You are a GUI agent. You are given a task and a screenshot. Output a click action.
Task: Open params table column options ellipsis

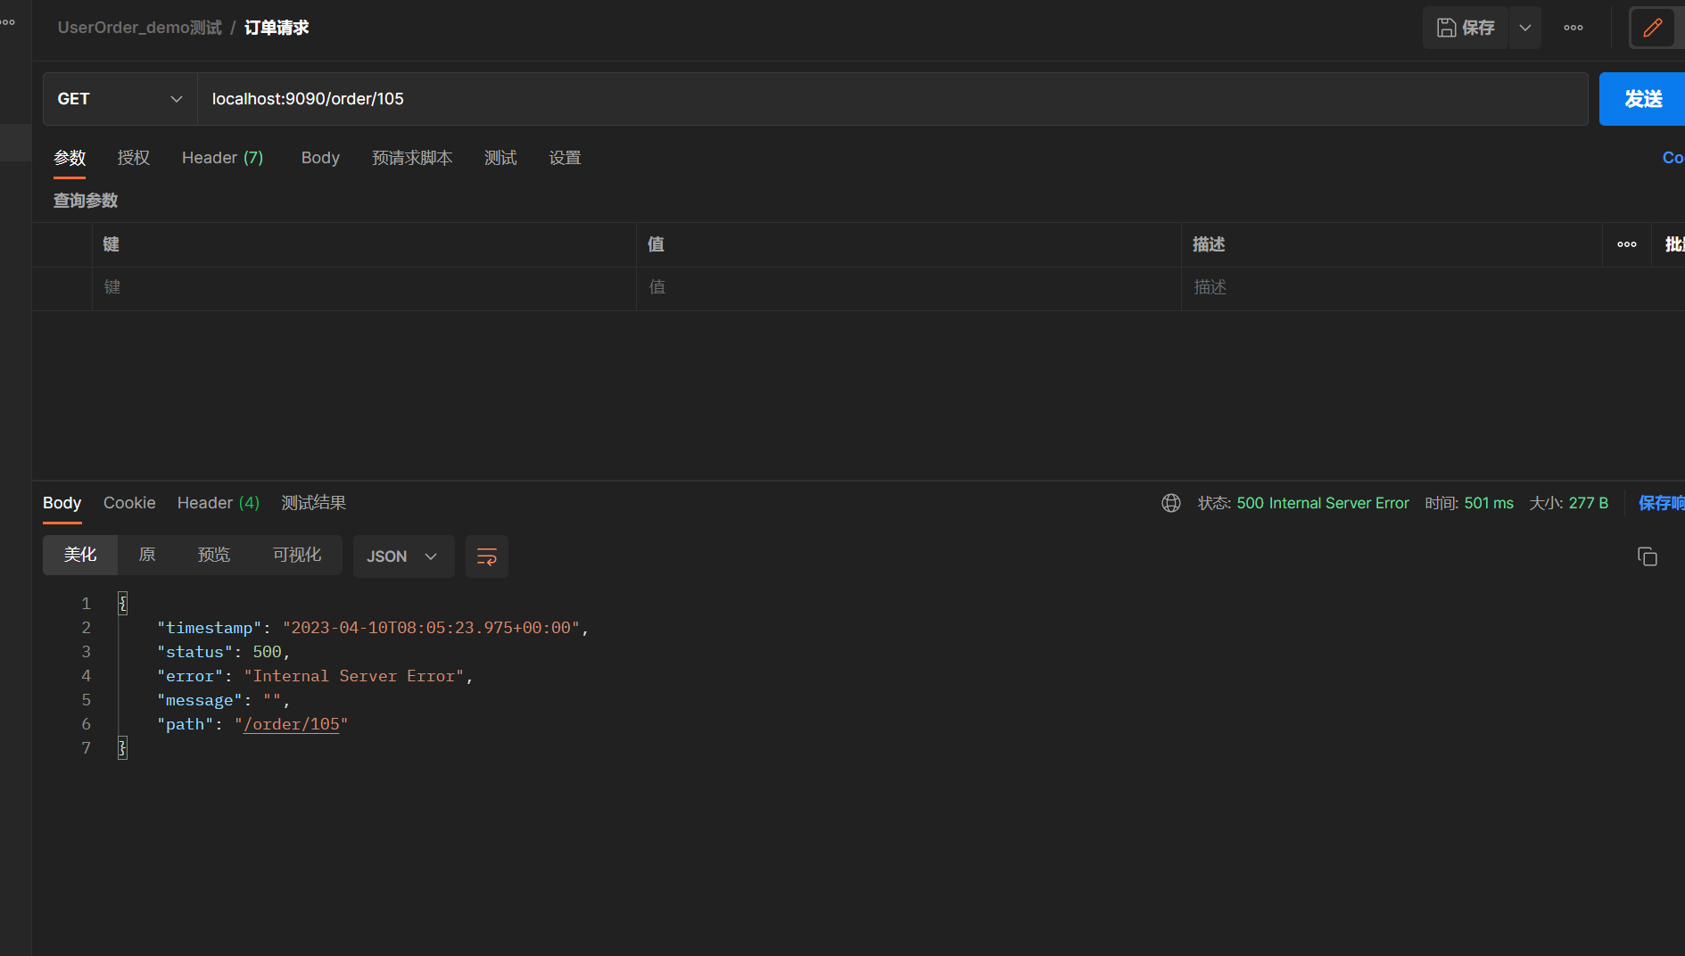(x=1627, y=244)
